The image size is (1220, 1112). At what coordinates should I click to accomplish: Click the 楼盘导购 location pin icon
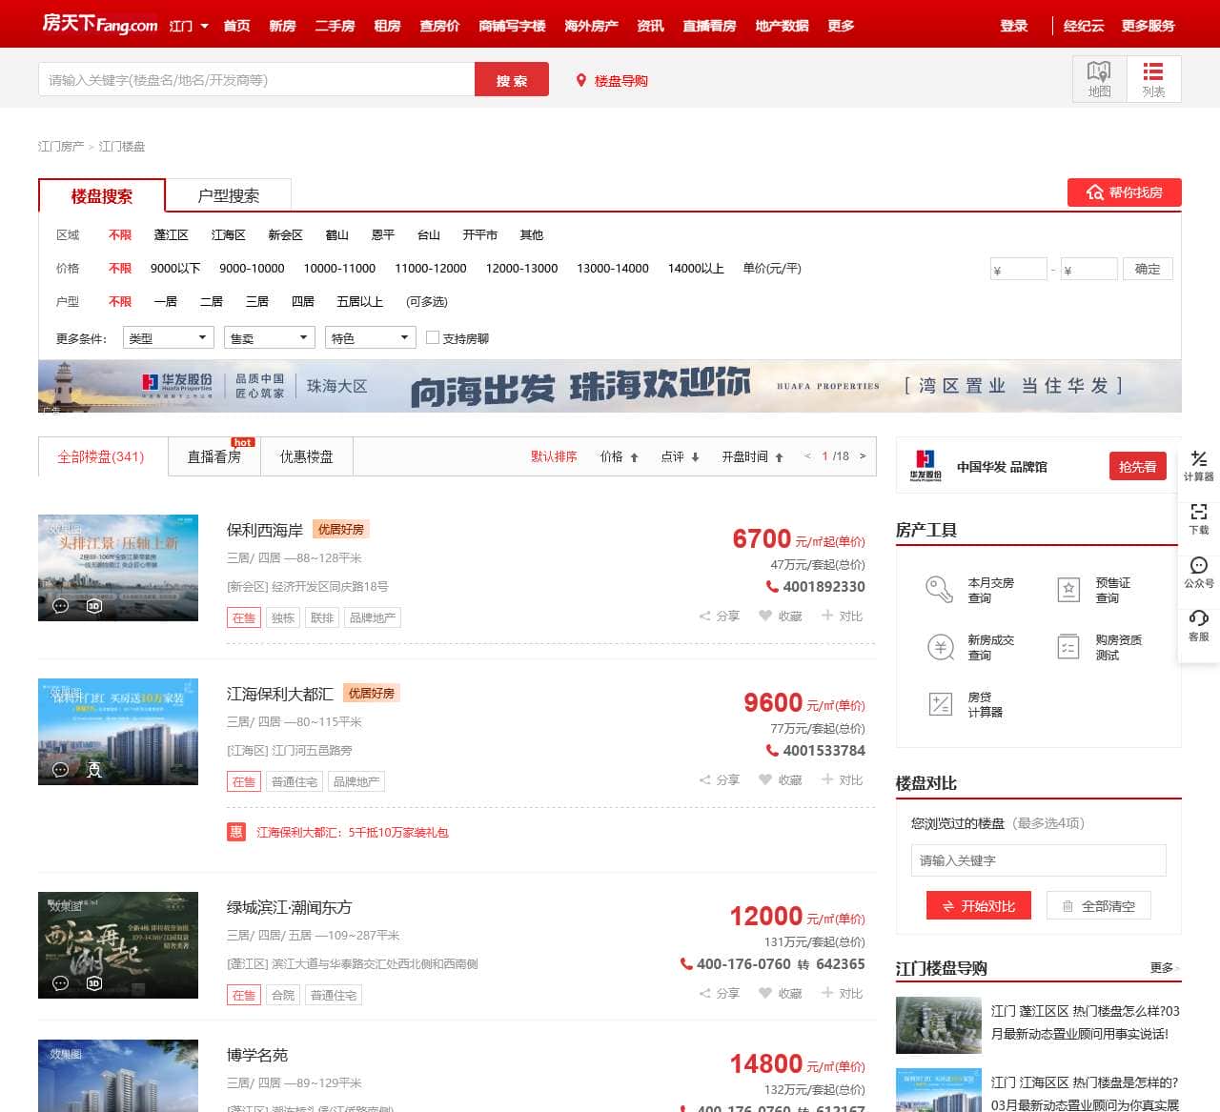[581, 81]
